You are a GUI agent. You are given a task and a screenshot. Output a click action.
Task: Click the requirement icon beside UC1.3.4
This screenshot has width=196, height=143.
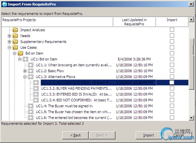point(36,100)
